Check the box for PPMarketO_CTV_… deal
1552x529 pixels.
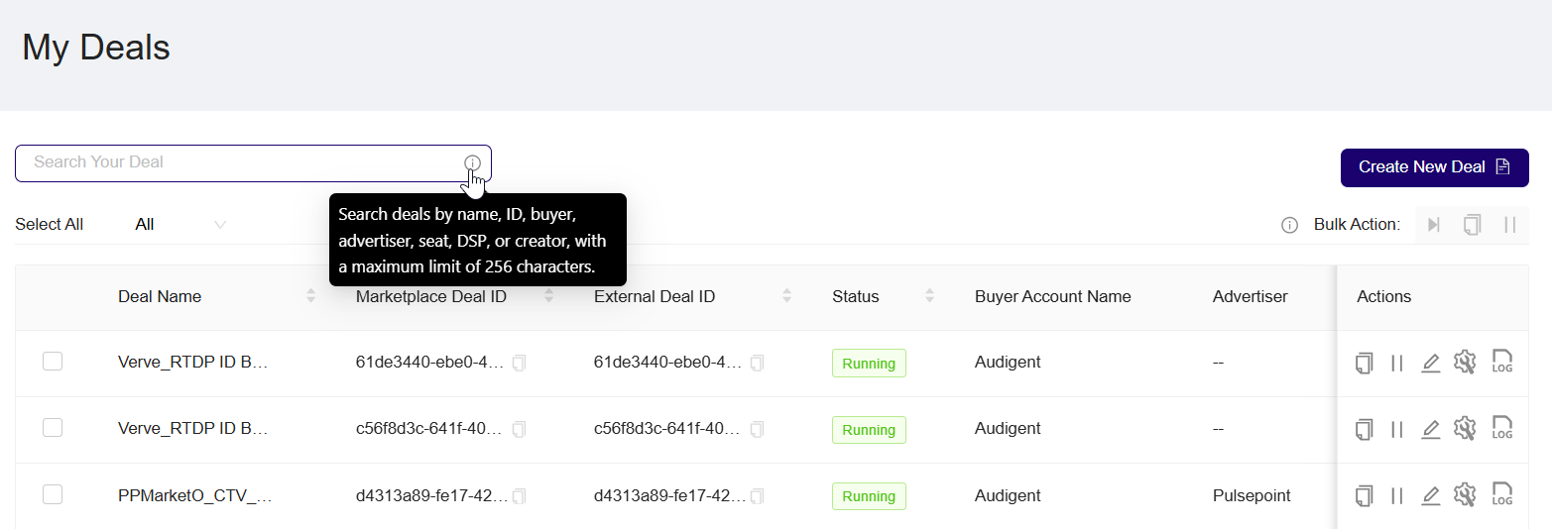pyautogui.click(x=53, y=494)
